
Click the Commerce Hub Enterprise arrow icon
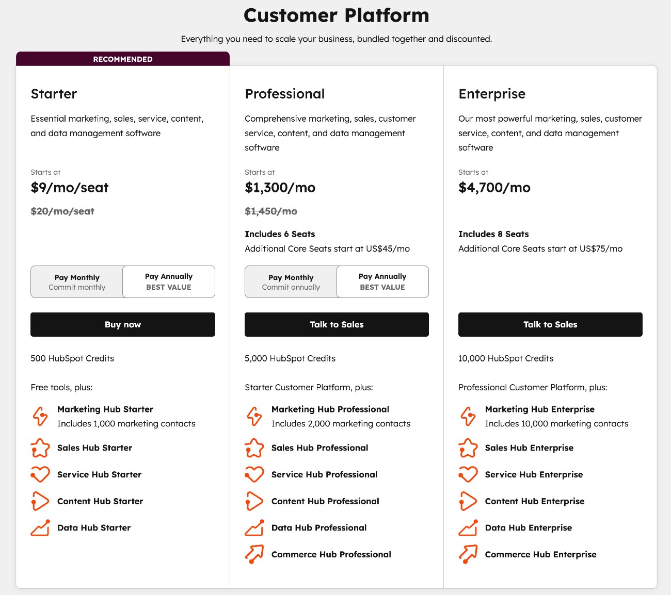click(x=468, y=554)
